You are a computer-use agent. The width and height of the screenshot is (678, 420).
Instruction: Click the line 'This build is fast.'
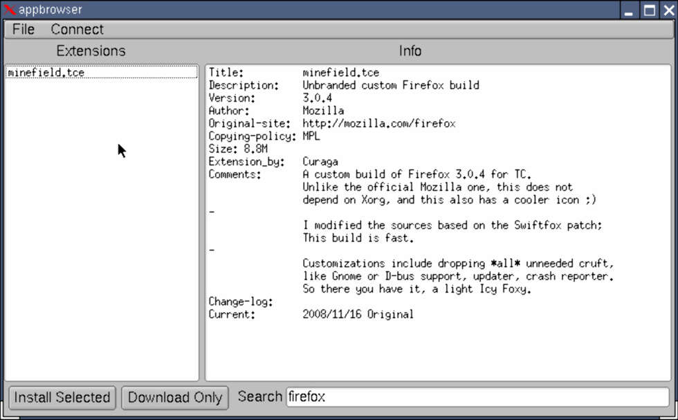pos(358,238)
